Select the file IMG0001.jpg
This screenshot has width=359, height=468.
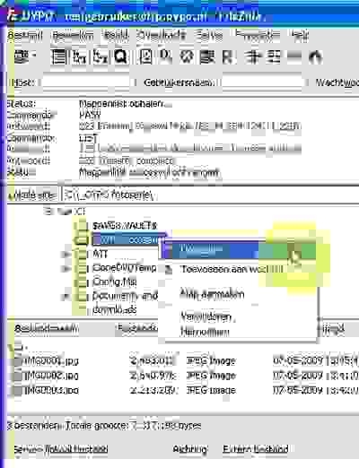51,360
